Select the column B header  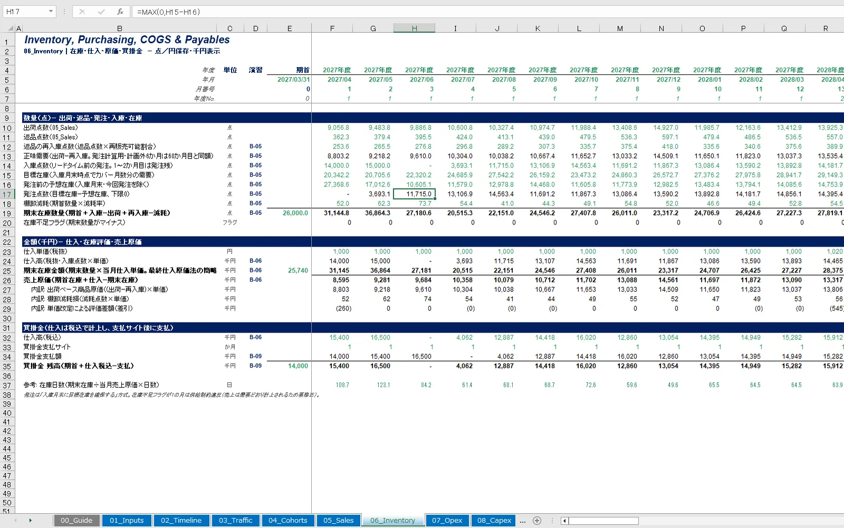point(120,29)
